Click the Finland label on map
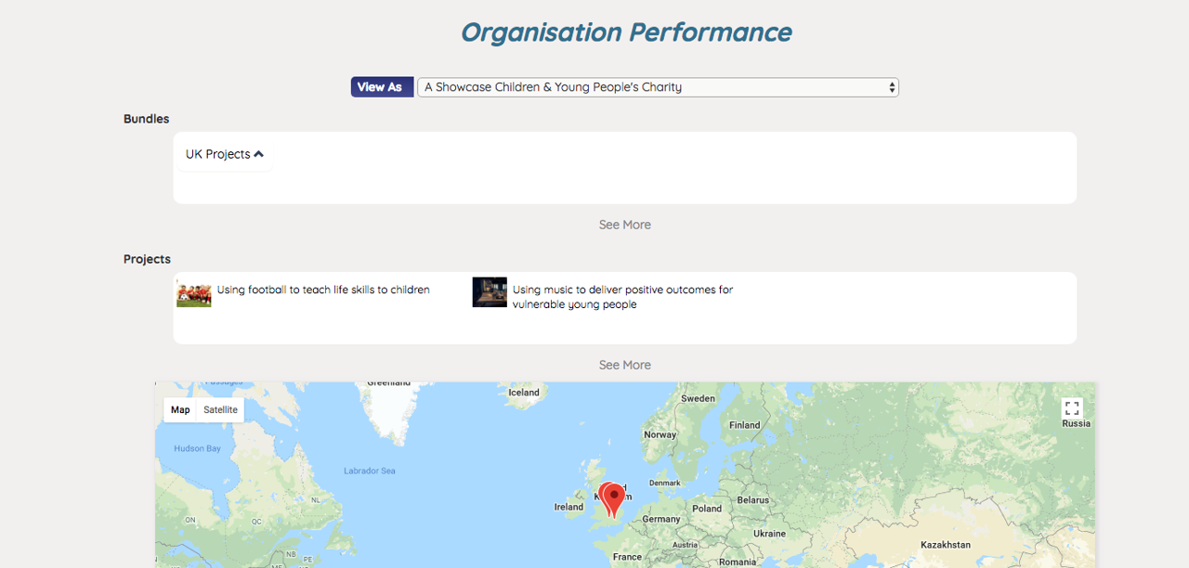 pyautogui.click(x=745, y=425)
